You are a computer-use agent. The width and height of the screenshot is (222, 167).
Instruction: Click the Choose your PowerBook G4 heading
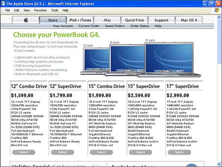56,35
